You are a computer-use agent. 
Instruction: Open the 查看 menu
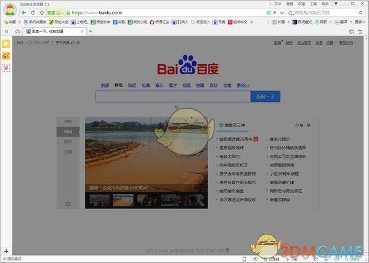290,4
